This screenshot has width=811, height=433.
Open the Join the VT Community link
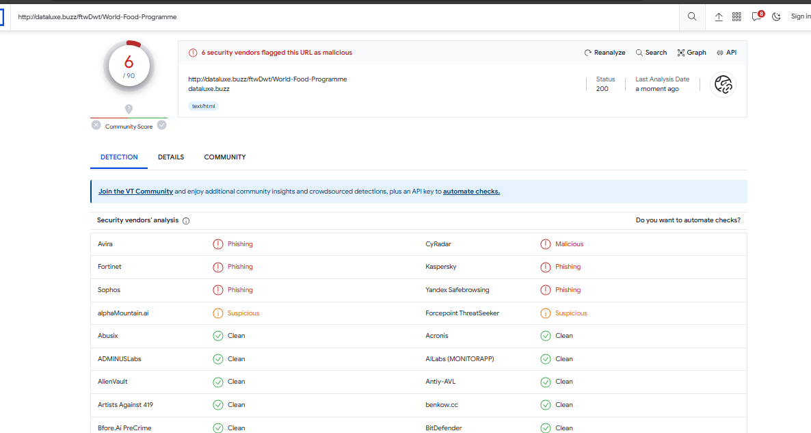(x=135, y=192)
